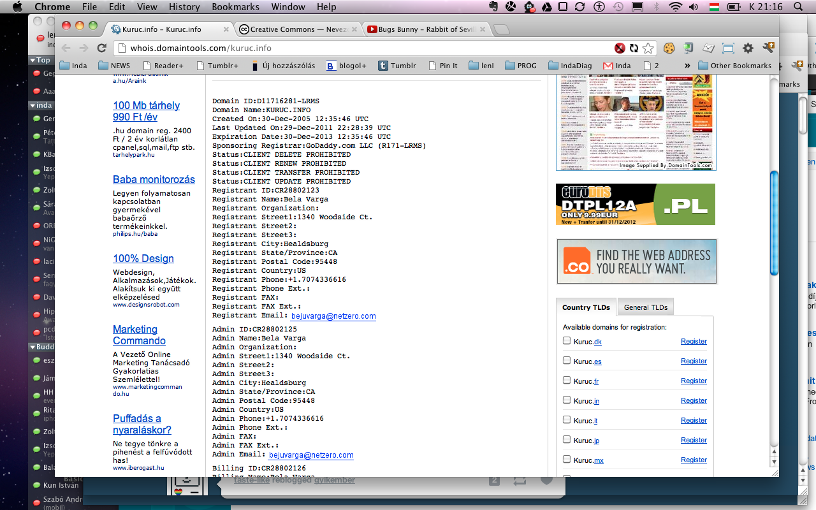Open the Inda bookmarks folder
The height and width of the screenshot is (510, 816).
click(x=73, y=66)
